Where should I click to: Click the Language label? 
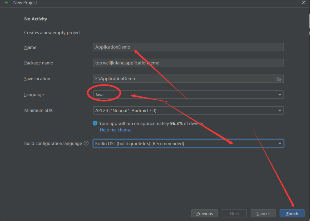pyautogui.click(x=34, y=95)
